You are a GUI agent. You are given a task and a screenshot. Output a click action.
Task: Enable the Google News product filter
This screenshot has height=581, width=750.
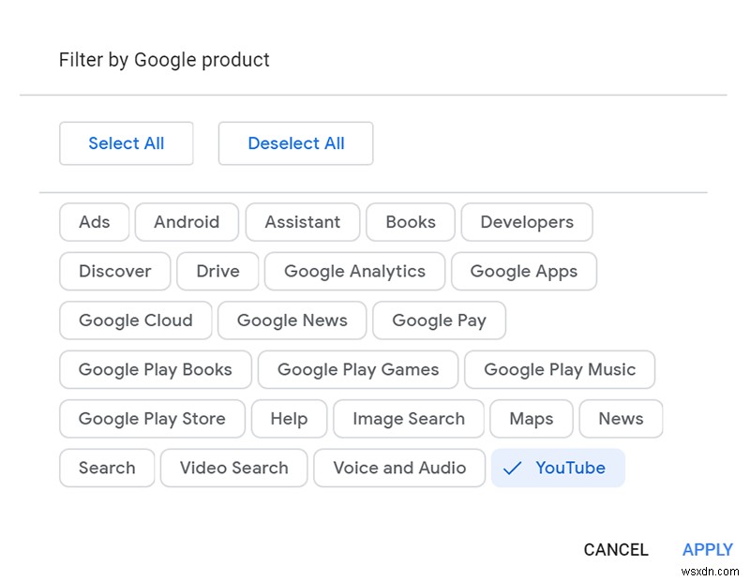[292, 320]
